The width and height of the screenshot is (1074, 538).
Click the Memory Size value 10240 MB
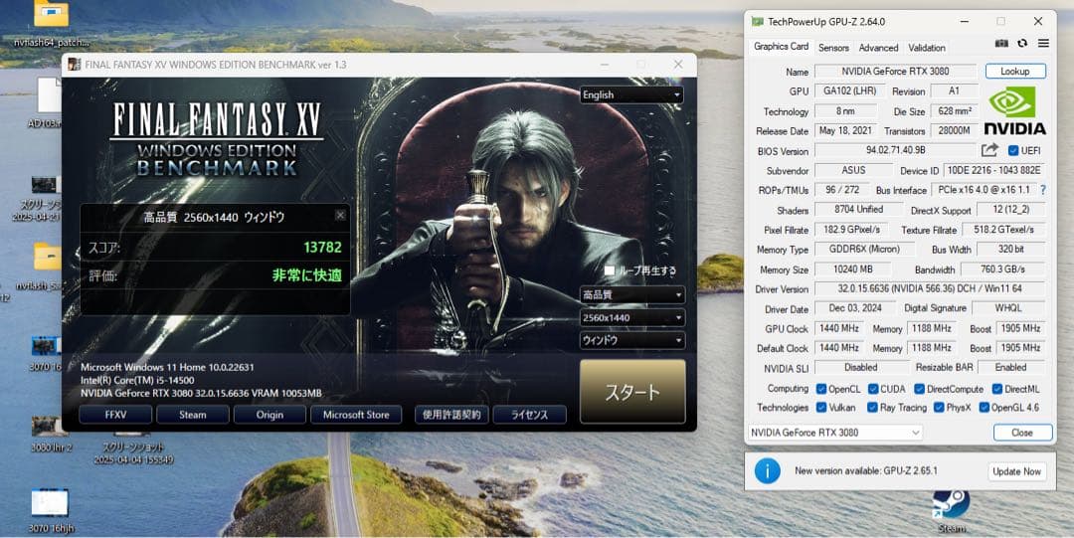tap(853, 269)
